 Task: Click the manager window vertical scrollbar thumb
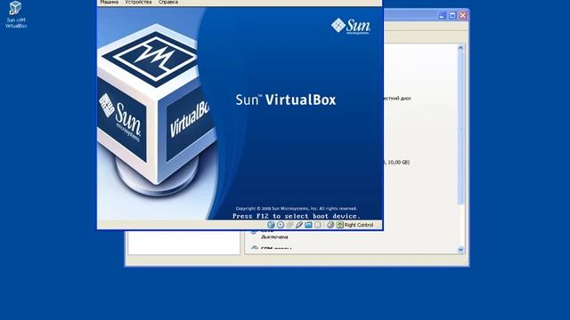pyautogui.click(x=460, y=128)
